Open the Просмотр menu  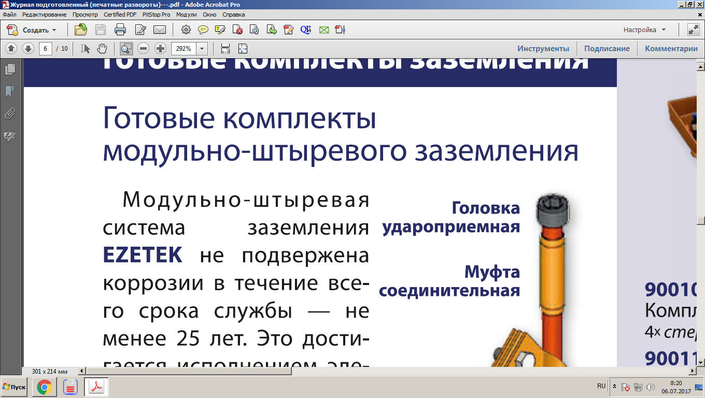tap(86, 15)
